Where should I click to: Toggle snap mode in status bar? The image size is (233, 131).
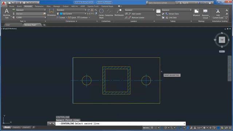pyautogui.click(x=155, y=128)
